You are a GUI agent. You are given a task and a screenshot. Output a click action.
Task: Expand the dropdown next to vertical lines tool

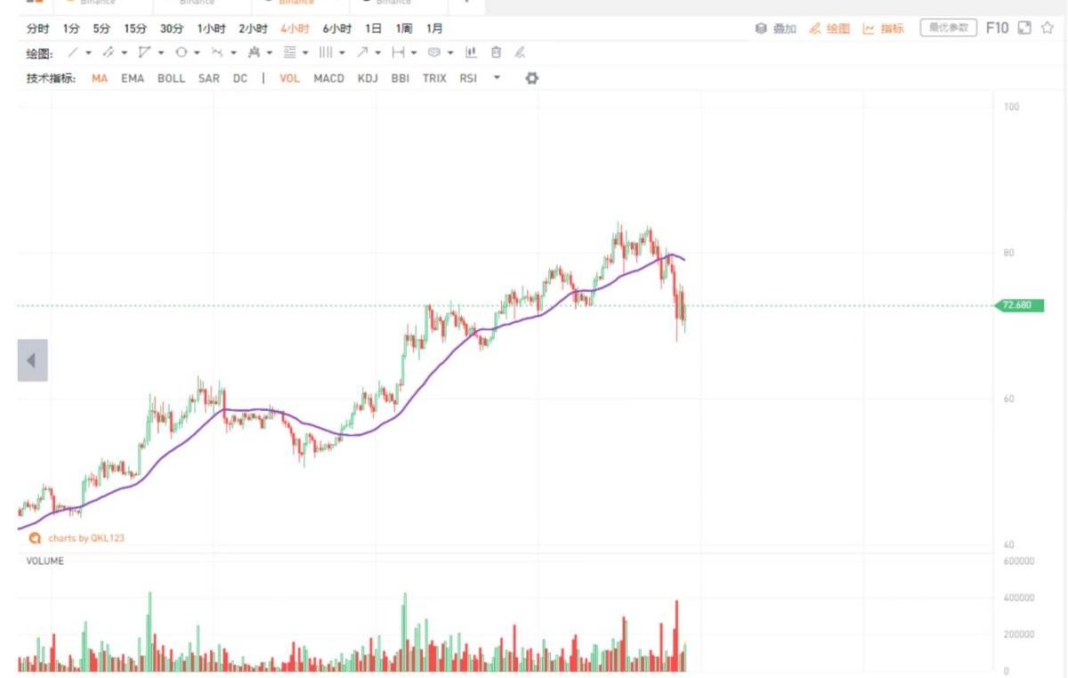pos(343,53)
